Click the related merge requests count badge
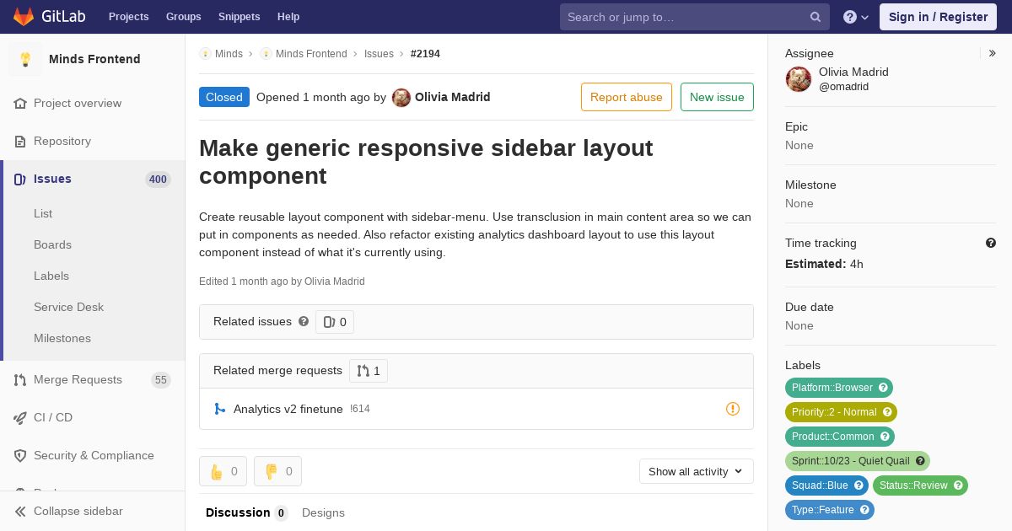The width and height of the screenshot is (1012, 531). (369, 371)
